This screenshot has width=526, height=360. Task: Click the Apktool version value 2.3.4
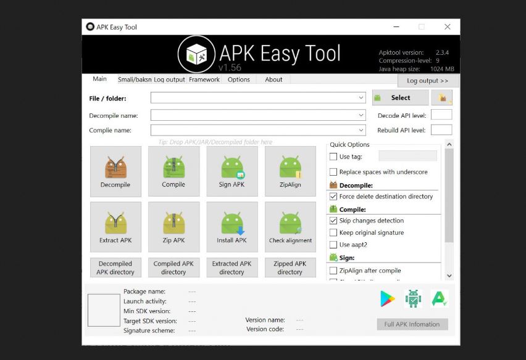point(442,52)
